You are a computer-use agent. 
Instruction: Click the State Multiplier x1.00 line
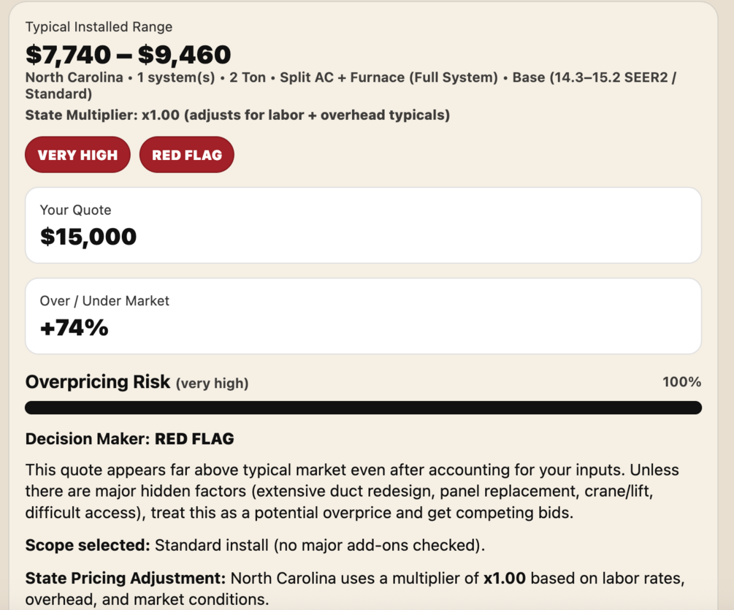coord(237,115)
